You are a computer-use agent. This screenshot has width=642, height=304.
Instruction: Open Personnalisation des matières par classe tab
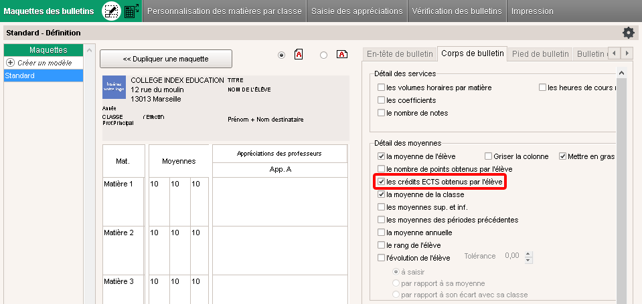point(224,11)
